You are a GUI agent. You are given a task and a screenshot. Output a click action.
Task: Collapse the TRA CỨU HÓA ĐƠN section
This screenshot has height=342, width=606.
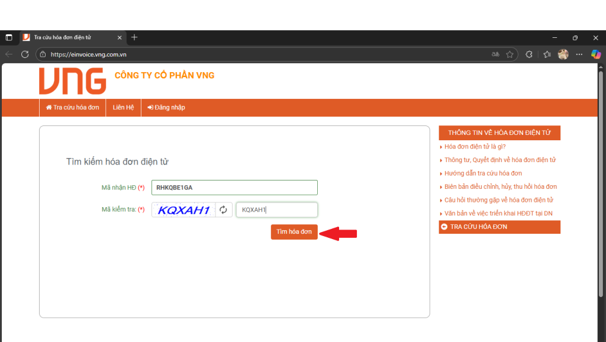(444, 227)
